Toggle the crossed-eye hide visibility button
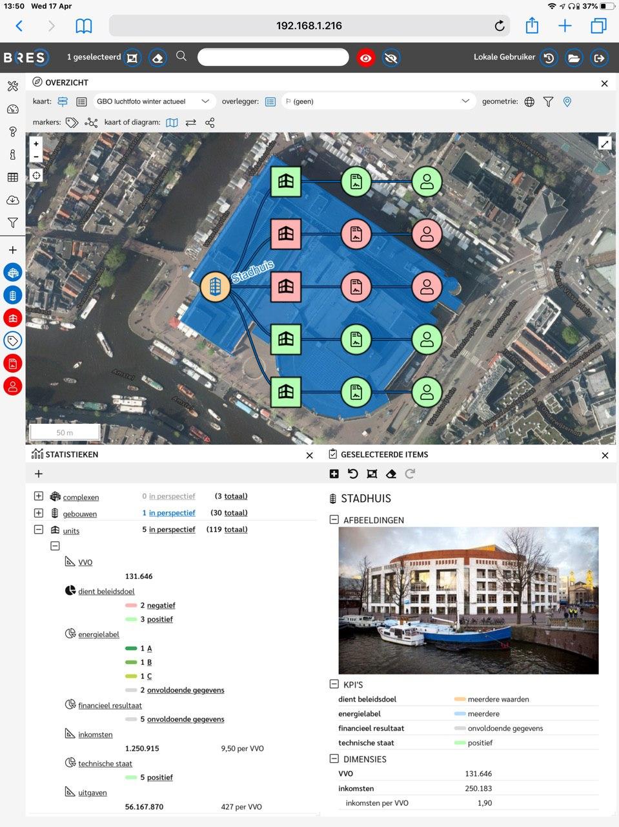619x827 pixels. (x=391, y=58)
